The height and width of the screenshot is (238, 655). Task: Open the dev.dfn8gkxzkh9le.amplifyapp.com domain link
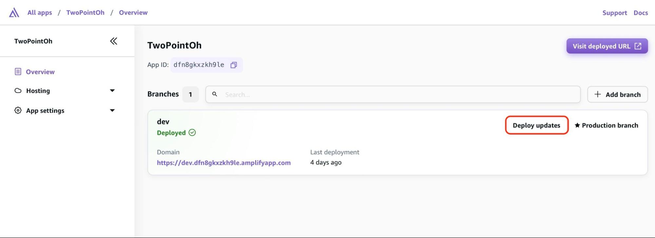click(x=224, y=163)
